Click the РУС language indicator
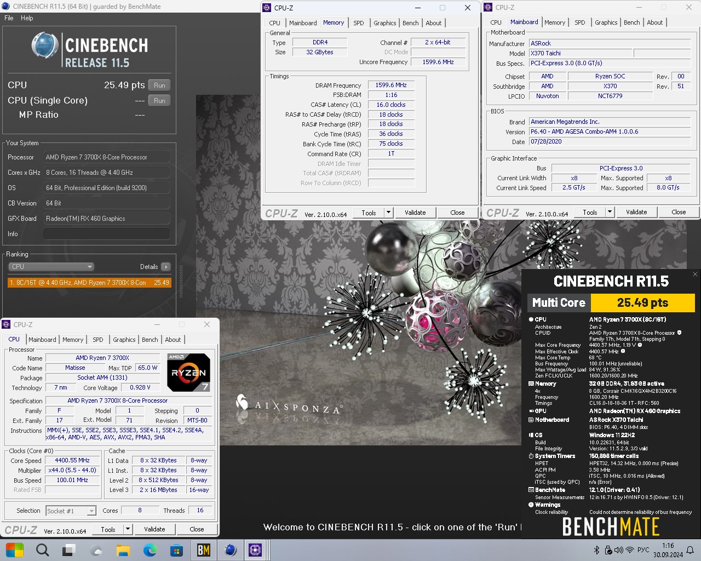Viewport: 701px width, 561px height. [x=643, y=549]
